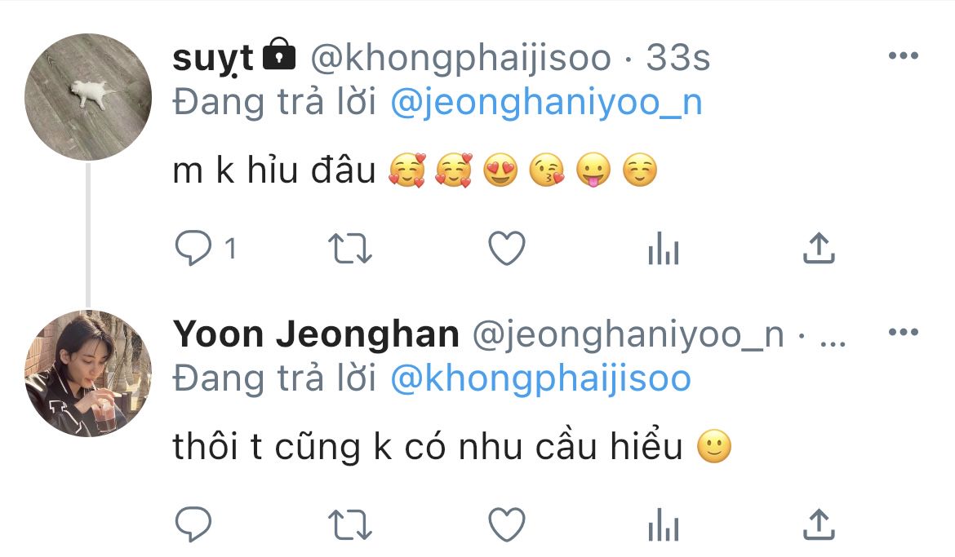The height and width of the screenshot is (557, 955).
Task: Retweet Yoon Jeonghan's reply
Action: (x=351, y=524)
